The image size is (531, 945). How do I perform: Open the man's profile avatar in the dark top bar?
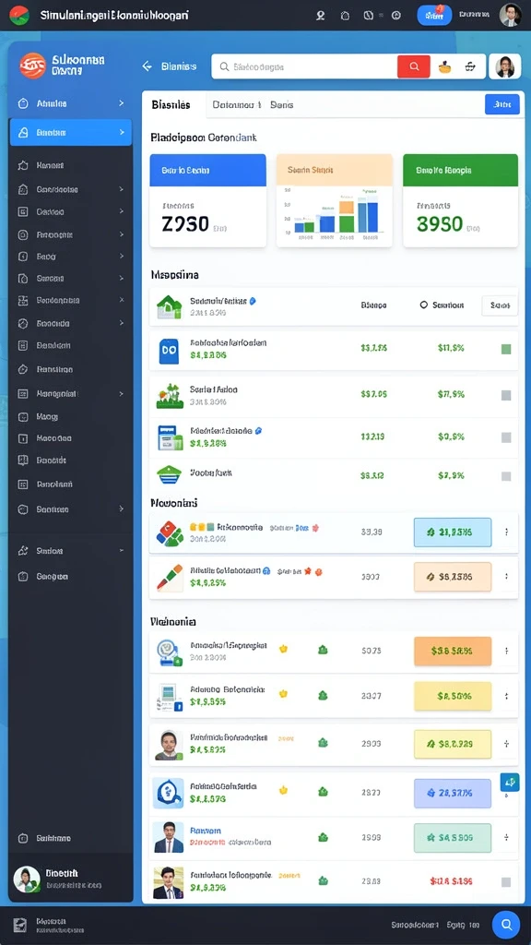(510, 15)
